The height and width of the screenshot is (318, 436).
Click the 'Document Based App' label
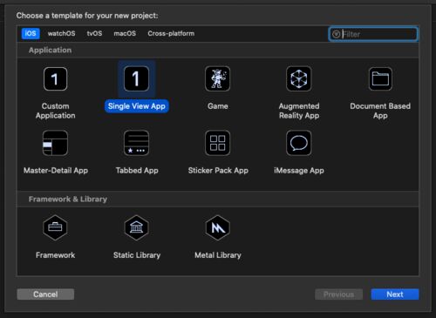pyautogui.click(x=380, y=111)
